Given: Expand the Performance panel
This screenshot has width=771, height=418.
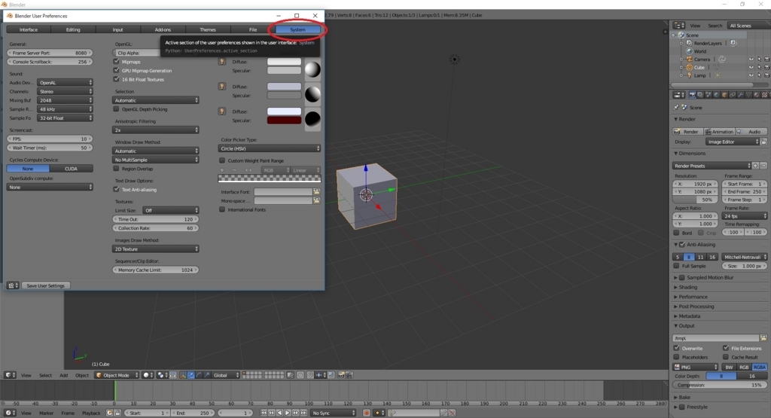Looking at the screenshot, I should (693, 297).
